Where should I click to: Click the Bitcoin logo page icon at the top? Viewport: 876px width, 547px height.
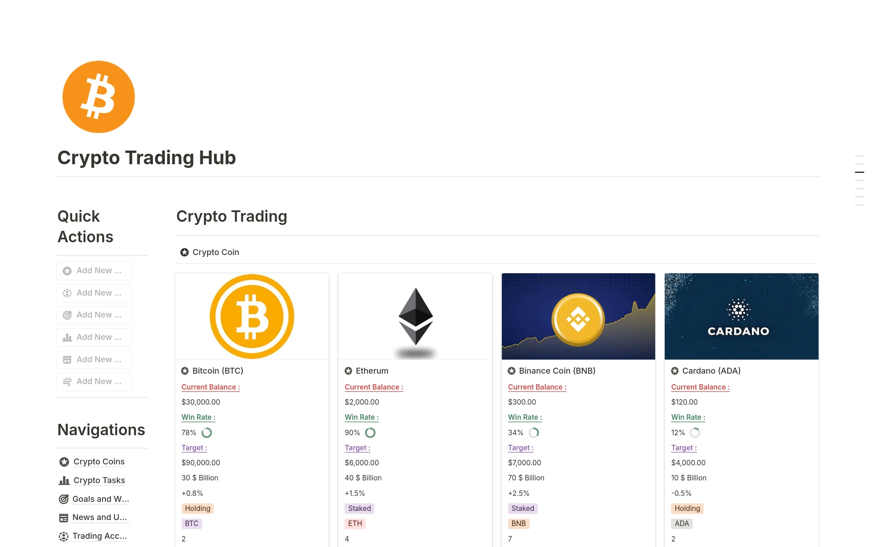coord(98,96)
